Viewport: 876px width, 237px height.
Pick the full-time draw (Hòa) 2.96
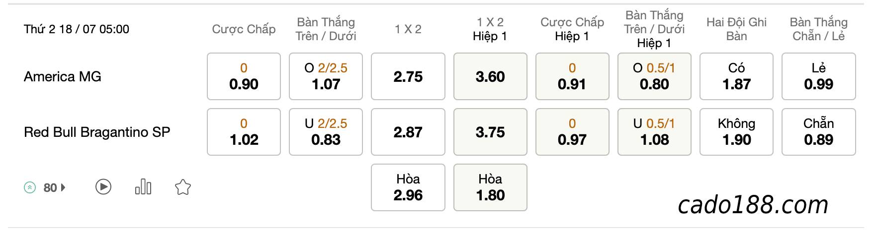coord(408,187)
